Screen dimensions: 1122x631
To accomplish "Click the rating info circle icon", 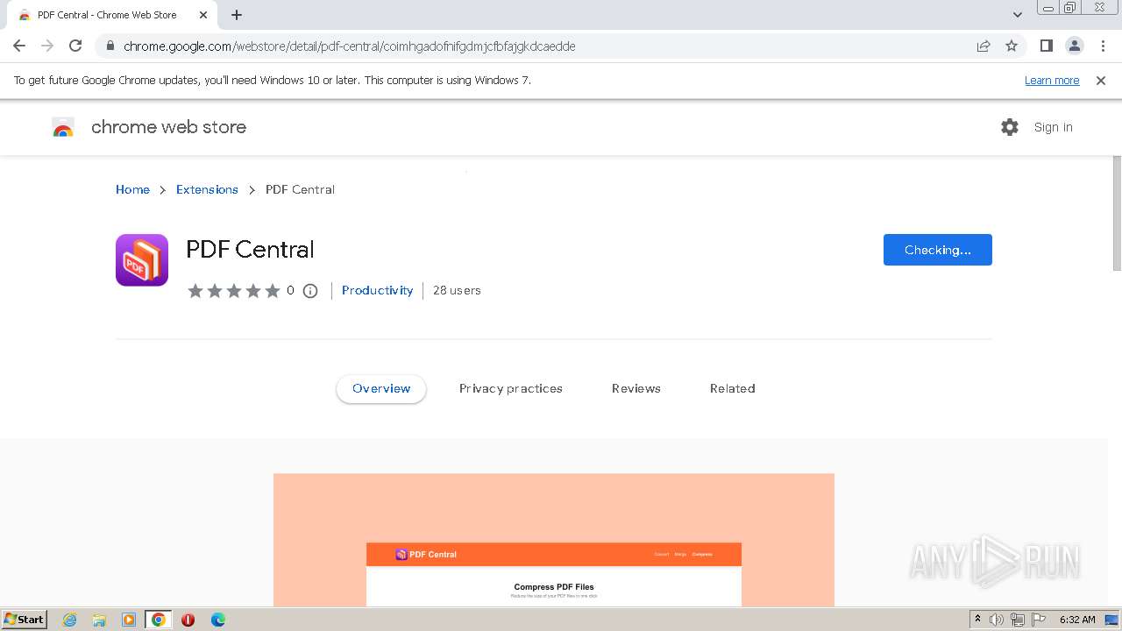I will tap(310, 291).
